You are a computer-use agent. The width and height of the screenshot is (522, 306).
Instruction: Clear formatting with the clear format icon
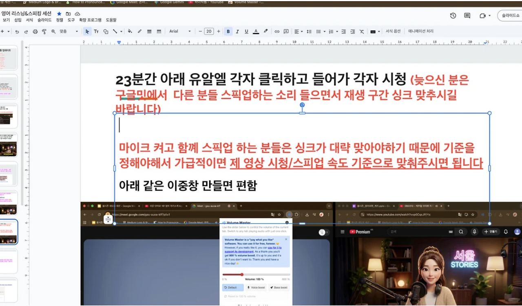[361, 31]
